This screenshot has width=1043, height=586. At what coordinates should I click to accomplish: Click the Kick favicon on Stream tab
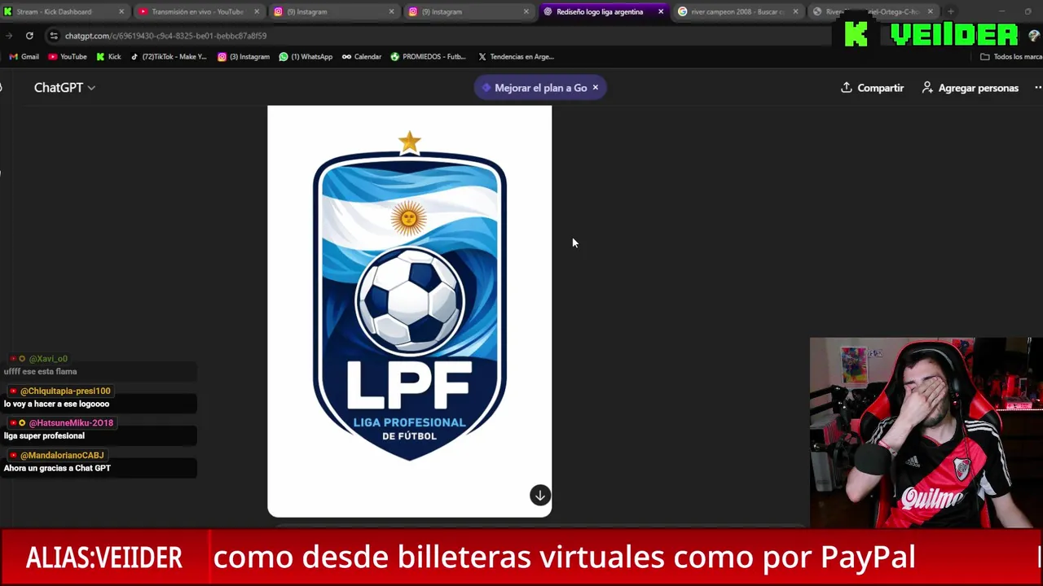click(8, 11)
